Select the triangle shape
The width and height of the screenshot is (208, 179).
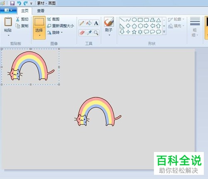tap(158, 20)
